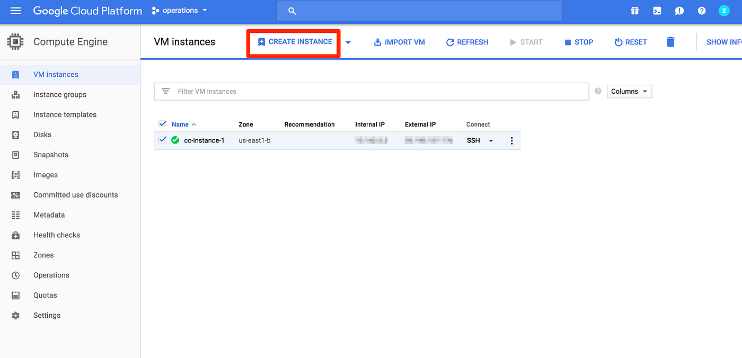Viewport: 742px width, 358px height.
Task: Click the Compute Engine chip icon
Action: (x=15, y=42)
